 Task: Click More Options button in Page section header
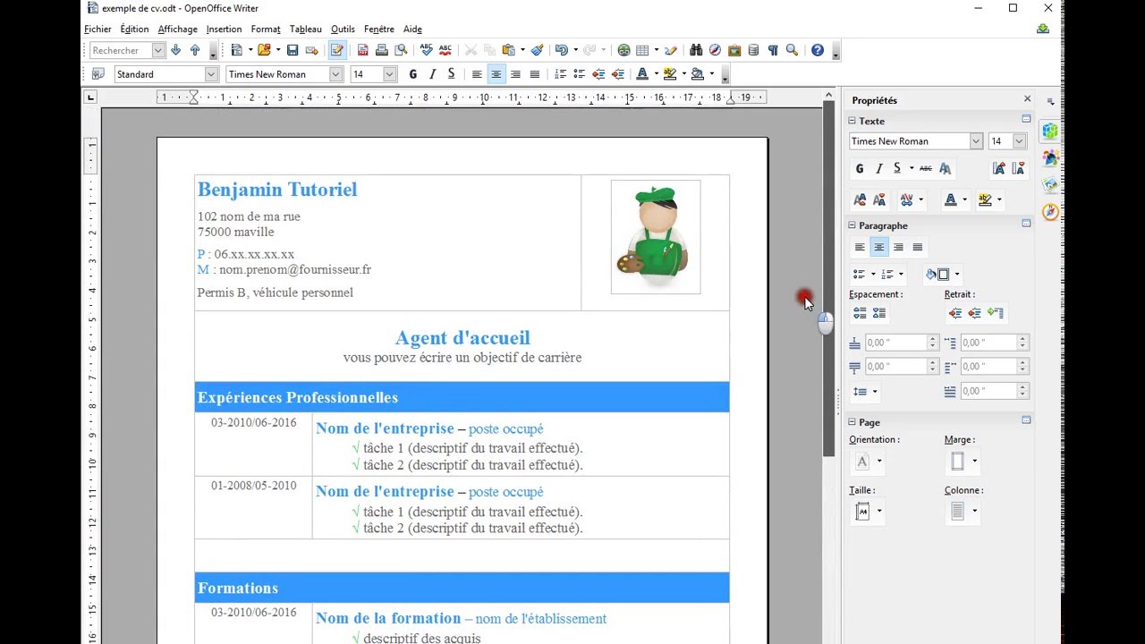[1026, 420]
